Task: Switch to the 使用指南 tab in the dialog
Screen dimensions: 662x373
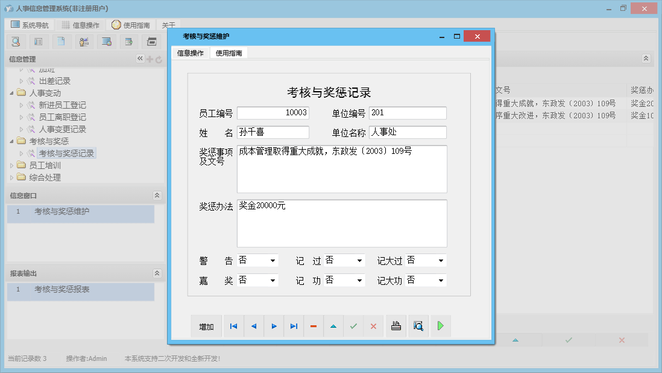Action: tap(228, 52)
